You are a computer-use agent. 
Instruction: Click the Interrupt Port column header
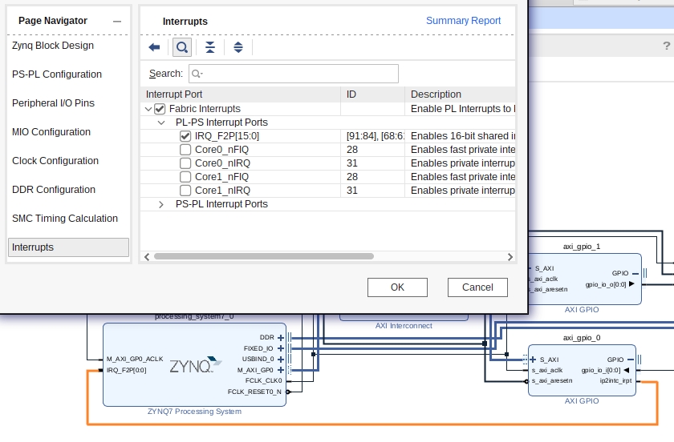tap(241, 94)
